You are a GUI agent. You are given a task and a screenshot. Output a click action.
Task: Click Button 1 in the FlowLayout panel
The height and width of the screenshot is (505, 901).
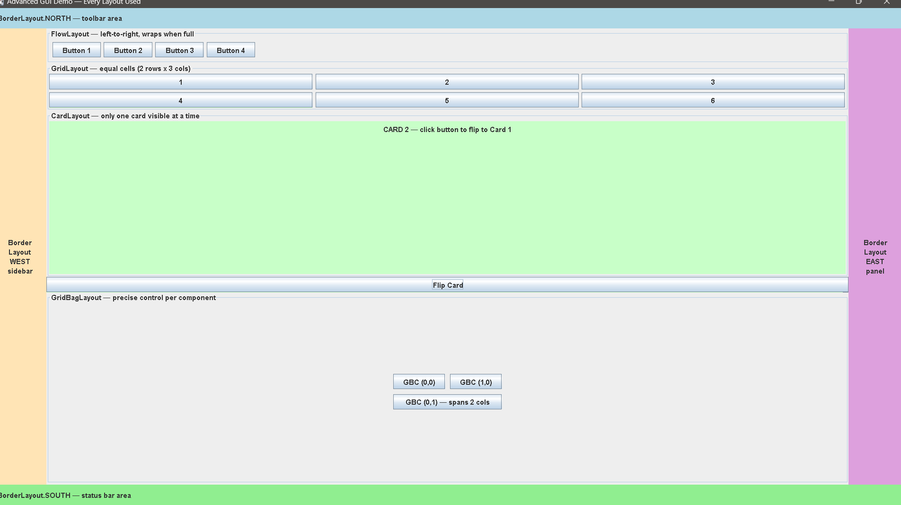tap(76, 50)
